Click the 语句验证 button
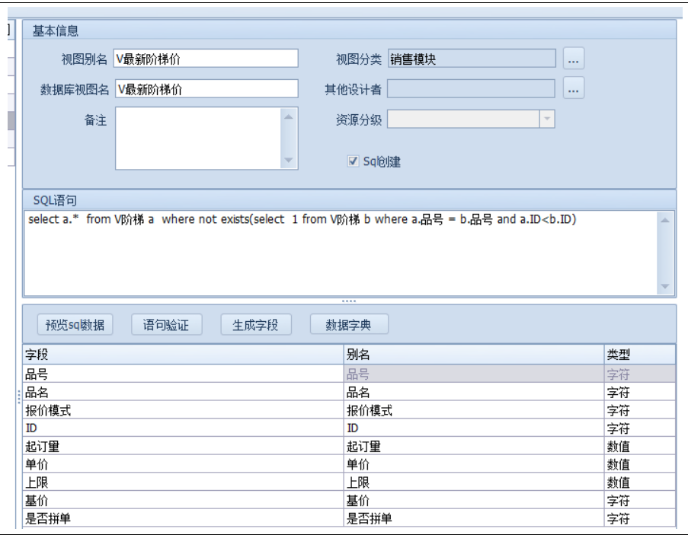This screenshot has width=688, height=535. 166,325
